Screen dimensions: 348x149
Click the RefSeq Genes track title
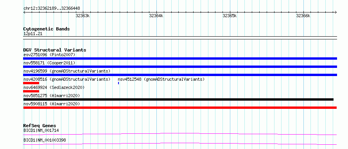39,126
